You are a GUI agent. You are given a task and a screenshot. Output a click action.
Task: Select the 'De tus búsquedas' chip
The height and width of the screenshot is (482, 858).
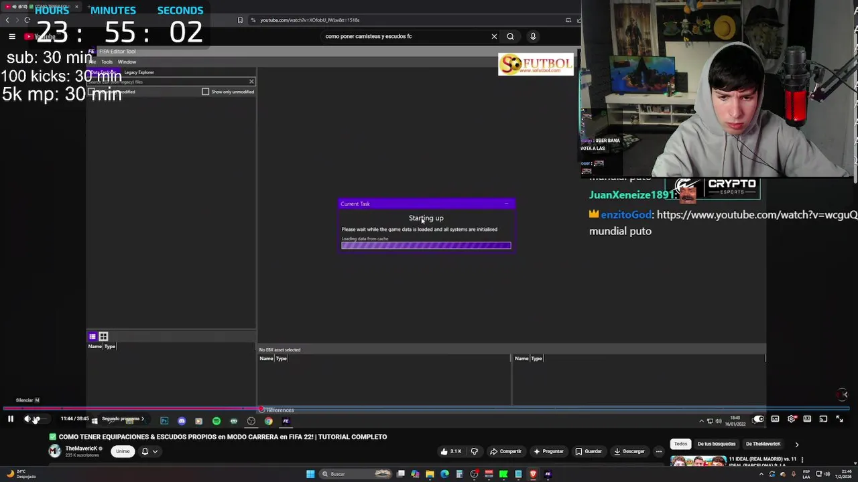716,444
